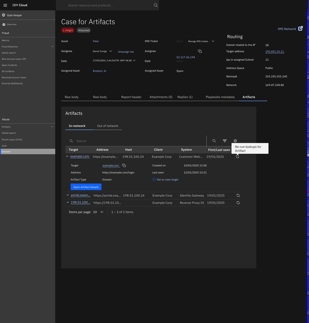
Task: Open New account cases (39)
Action: tap(14, 59)
